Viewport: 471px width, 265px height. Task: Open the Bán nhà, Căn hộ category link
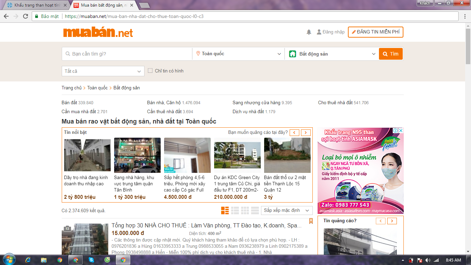click(x=164, y=102)
